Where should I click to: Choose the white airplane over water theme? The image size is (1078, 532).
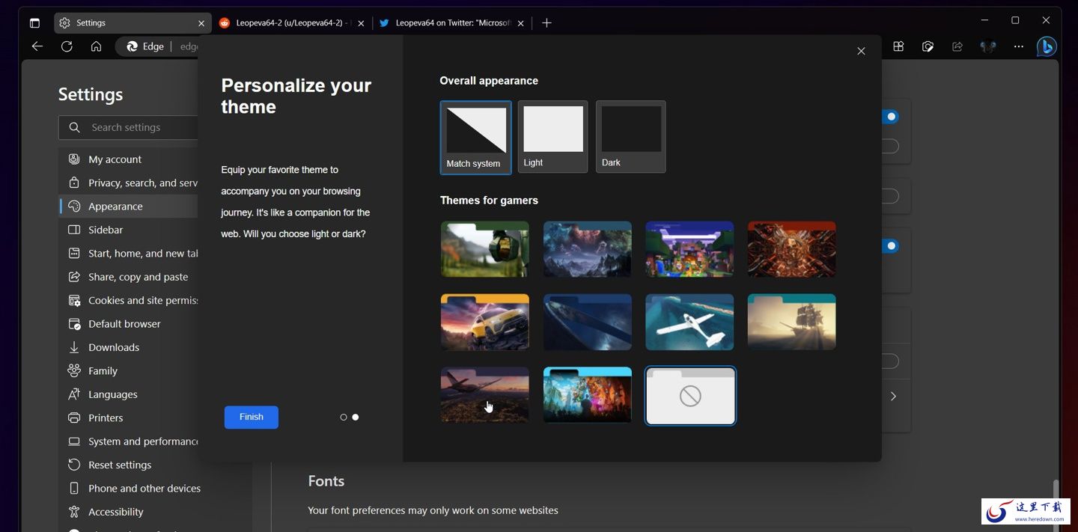click(689, 322)
